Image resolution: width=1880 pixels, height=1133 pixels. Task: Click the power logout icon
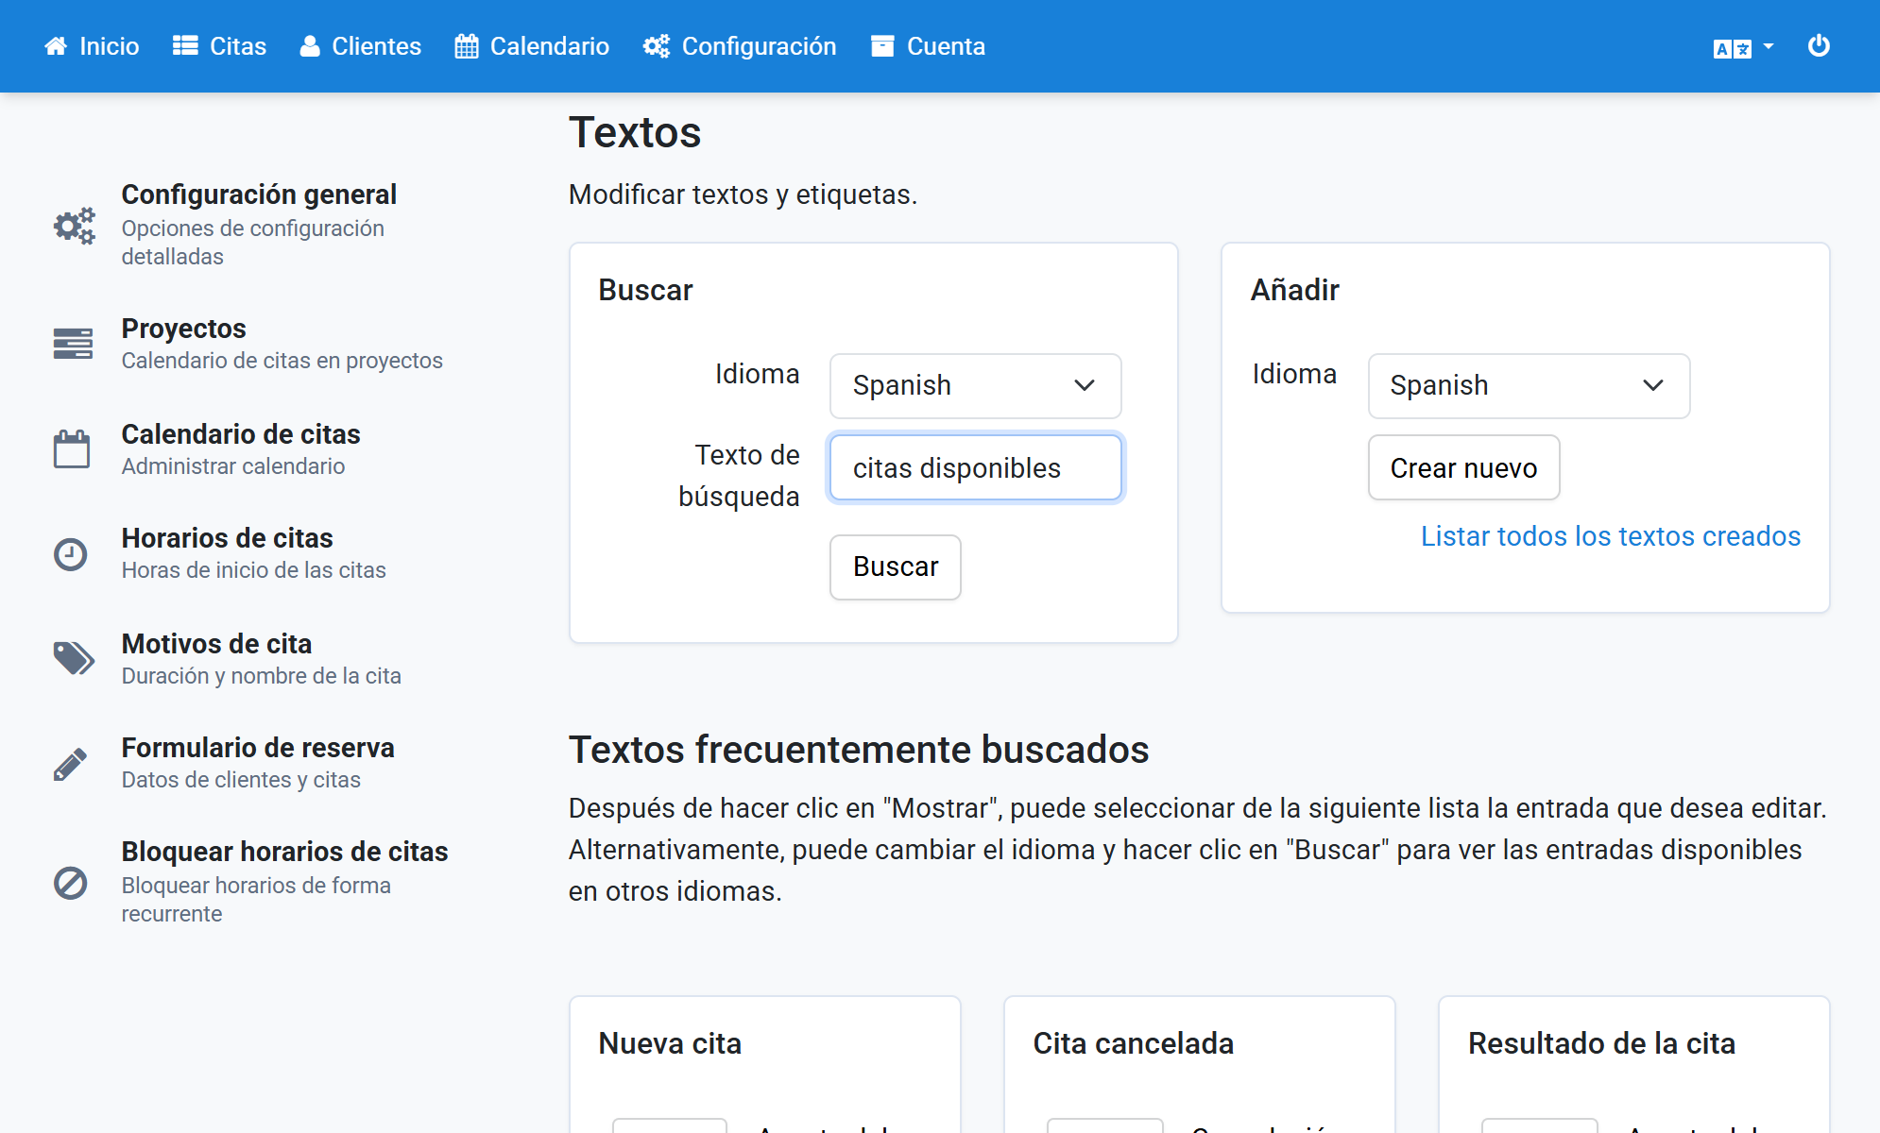coord(1819,46)
